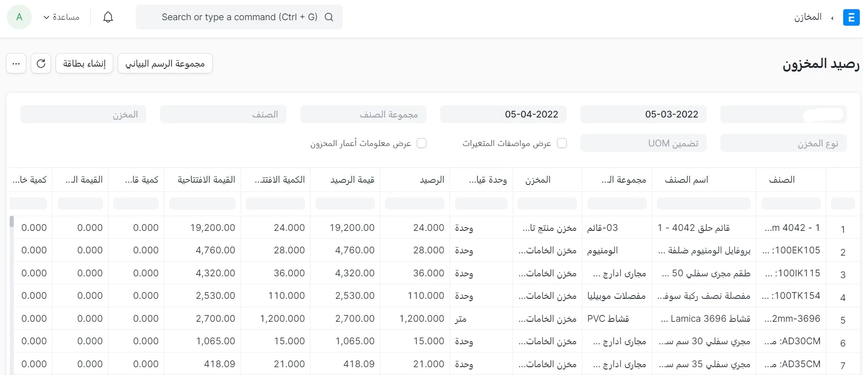Open the نوع المخزن filter field
Viewport: 863px width, 375px height.
tap(783, 143)
